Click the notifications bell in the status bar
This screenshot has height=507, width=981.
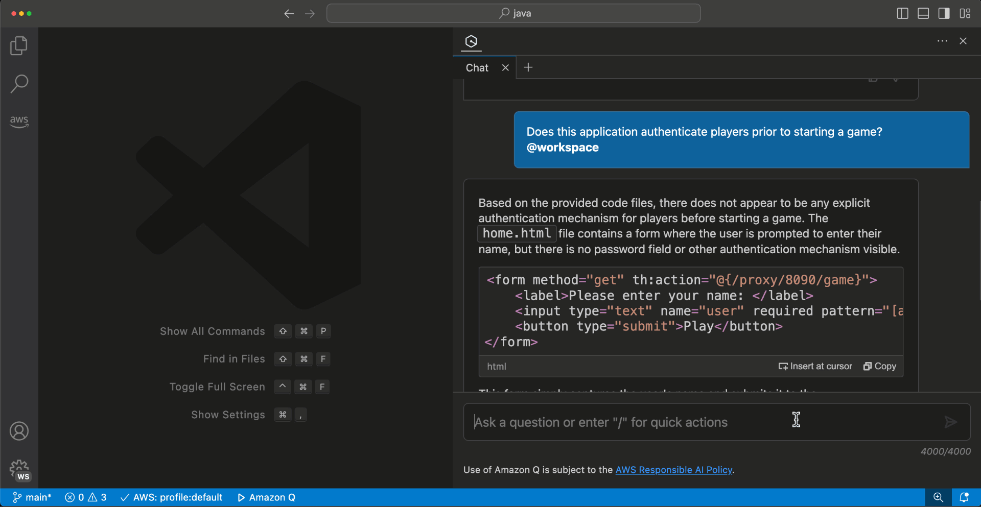pos(965,497)
